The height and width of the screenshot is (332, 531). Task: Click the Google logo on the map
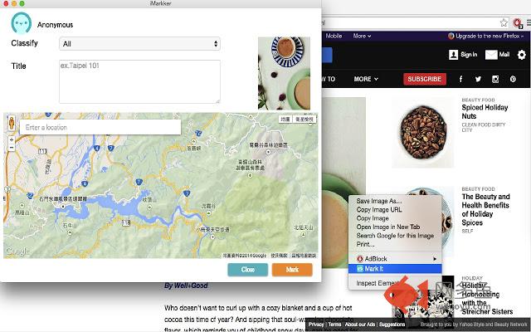pos(17,252)
